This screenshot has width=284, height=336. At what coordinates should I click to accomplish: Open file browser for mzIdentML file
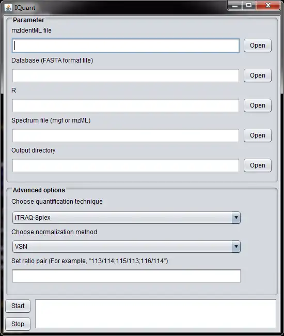pos(258,45)
